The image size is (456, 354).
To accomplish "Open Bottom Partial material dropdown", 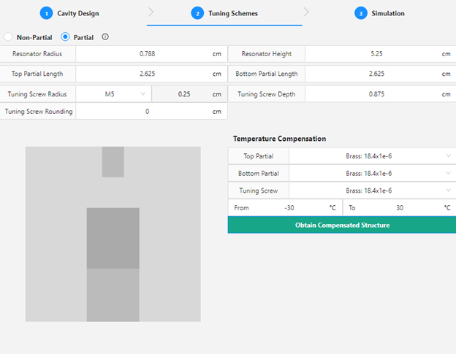I will (373, 174).
